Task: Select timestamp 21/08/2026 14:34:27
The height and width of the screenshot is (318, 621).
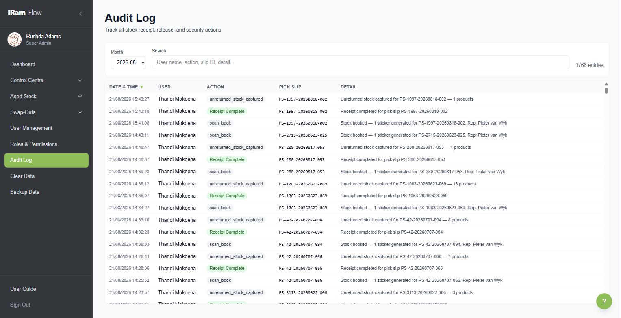Action: click(129, 208)
